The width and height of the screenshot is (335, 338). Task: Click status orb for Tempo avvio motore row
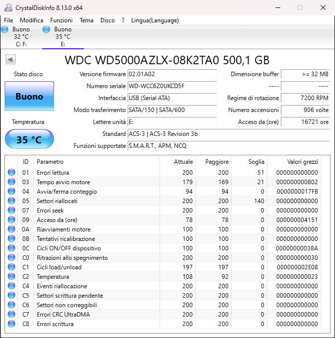11,182
